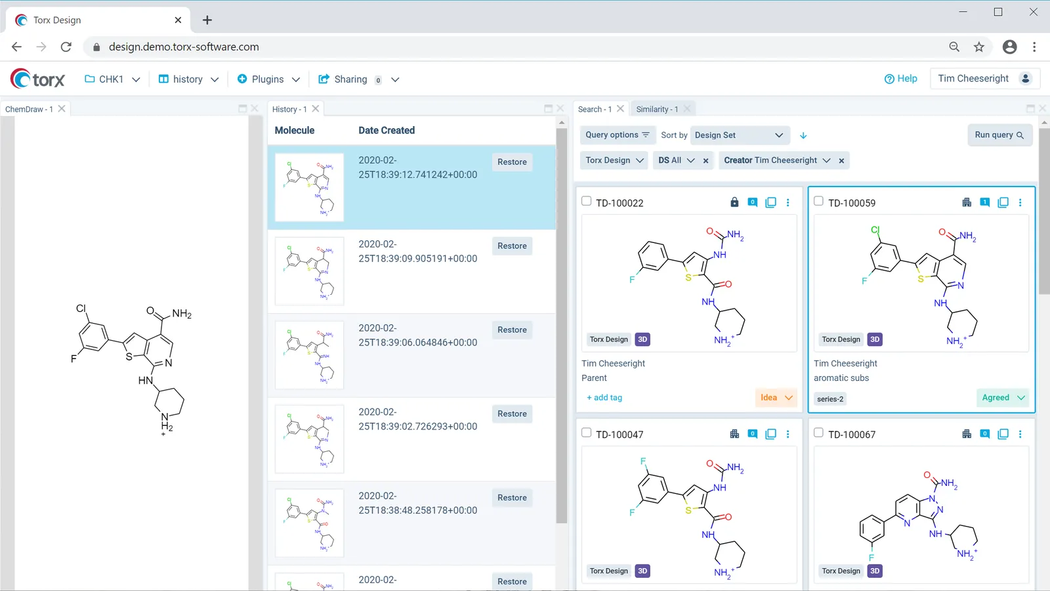
Task: Open comments bubble on TD-100059 card
Action: coord(985,202)
